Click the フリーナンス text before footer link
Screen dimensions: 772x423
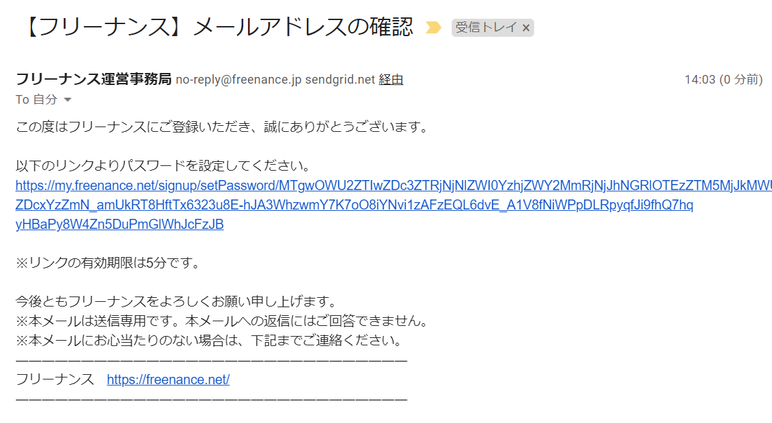[55, 379]
